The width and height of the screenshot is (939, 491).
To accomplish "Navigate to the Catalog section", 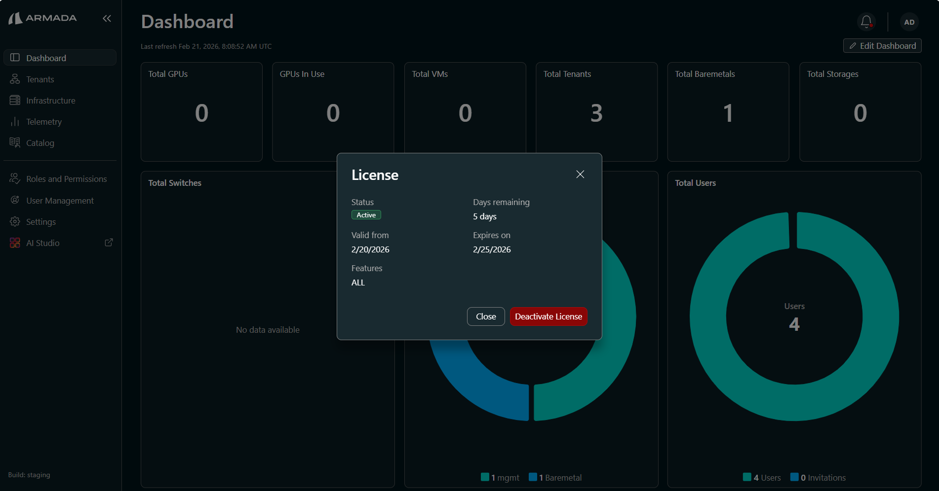I will tap(40, 142).
